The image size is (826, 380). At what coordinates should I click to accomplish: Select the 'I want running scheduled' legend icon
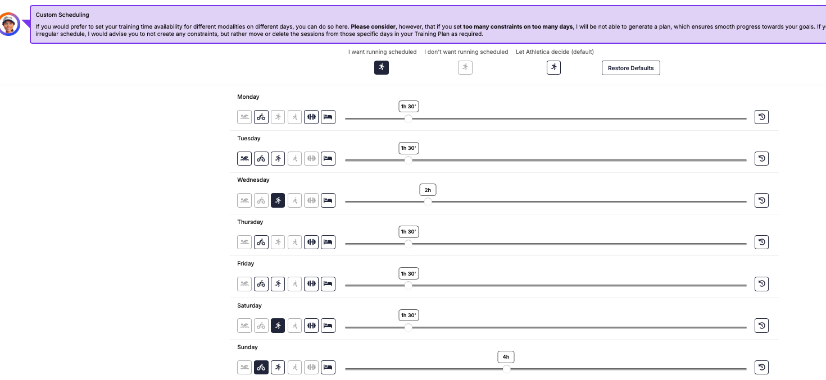(x=382, y=67)
